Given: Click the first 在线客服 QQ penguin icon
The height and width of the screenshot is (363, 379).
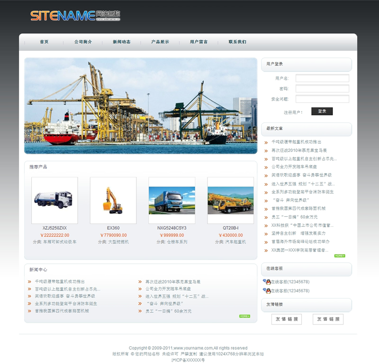Looking at the screenshot, I should point(267,281).
